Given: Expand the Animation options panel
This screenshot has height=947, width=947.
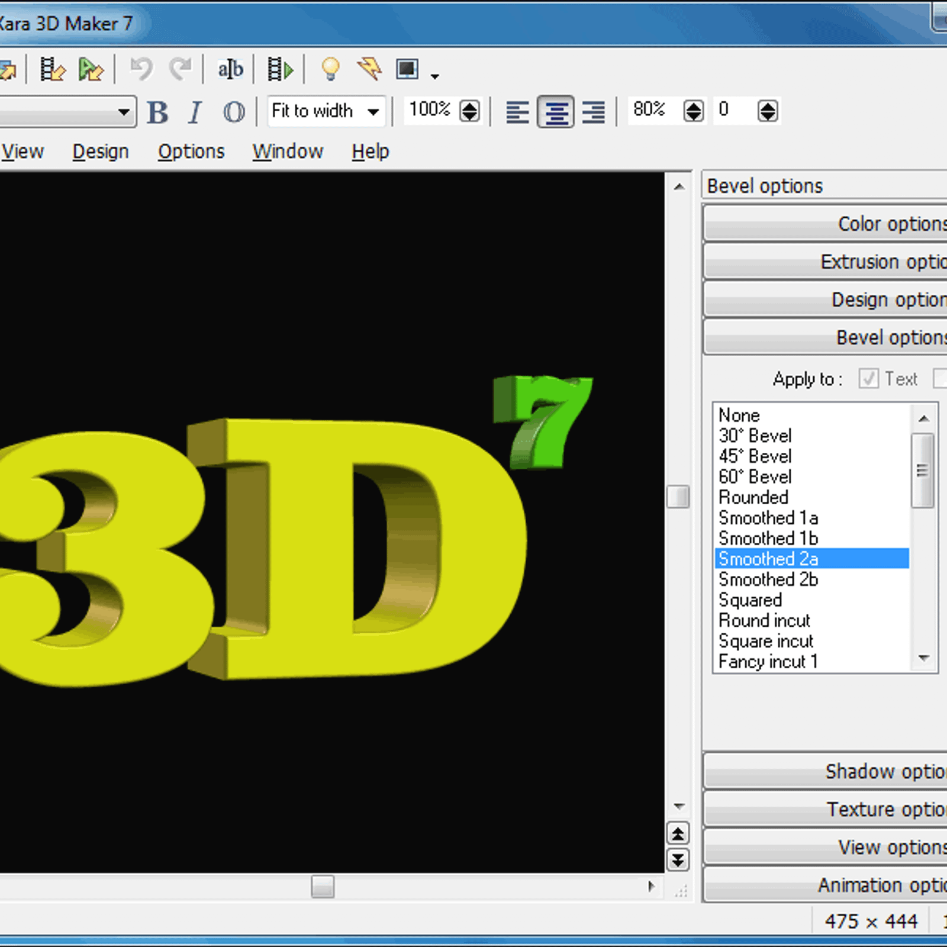Looking at the screenshot, I should point(826,884).
